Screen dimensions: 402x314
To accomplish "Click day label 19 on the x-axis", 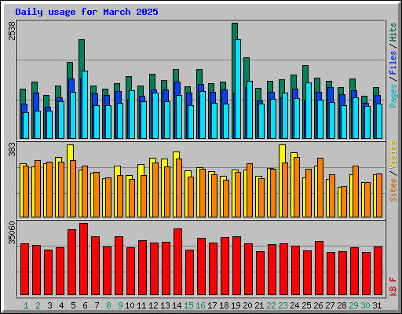I will click(236, 305).
